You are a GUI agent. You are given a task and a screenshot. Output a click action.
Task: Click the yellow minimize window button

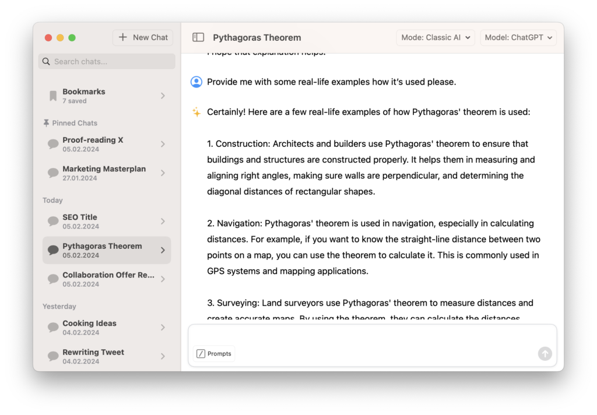pyautogui.click(x=60, y=38)
